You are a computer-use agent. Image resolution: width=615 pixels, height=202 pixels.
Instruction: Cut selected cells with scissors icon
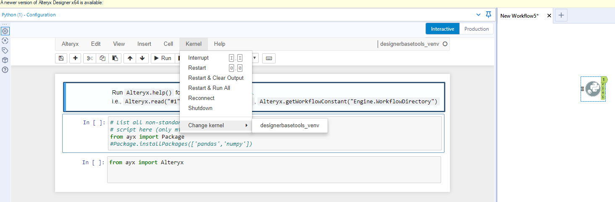pos(89,58)
